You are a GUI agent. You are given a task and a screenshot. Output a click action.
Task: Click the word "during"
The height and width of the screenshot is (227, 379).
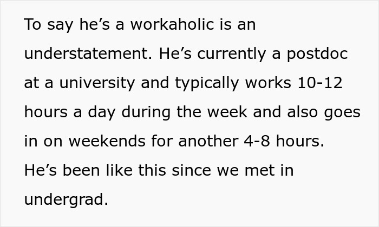[140, 113]
